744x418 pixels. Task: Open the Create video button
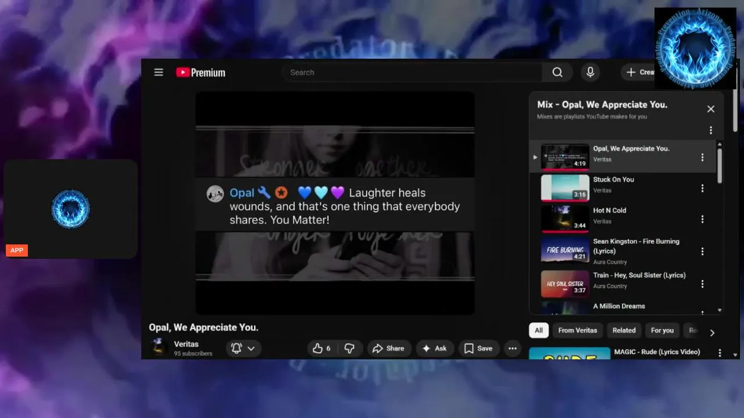(x=638, y=73)
